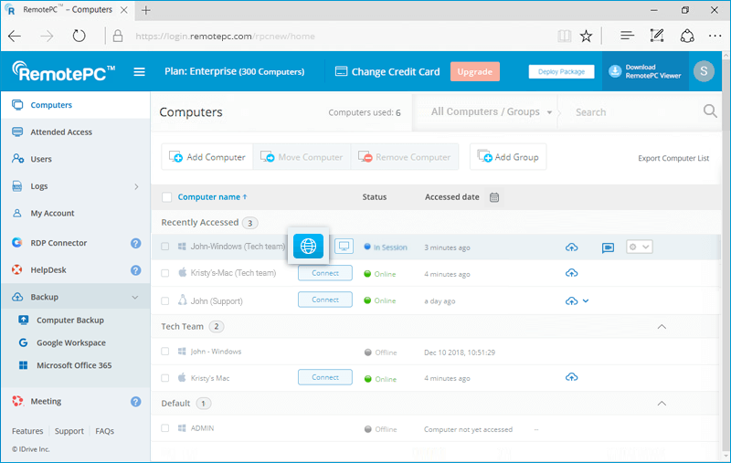Select the ADMIN computer checkbox

click(165, 428)
